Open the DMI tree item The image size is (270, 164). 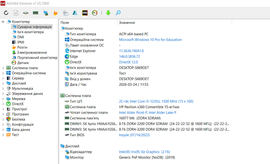pyautogui.click(x=21, y=37)
